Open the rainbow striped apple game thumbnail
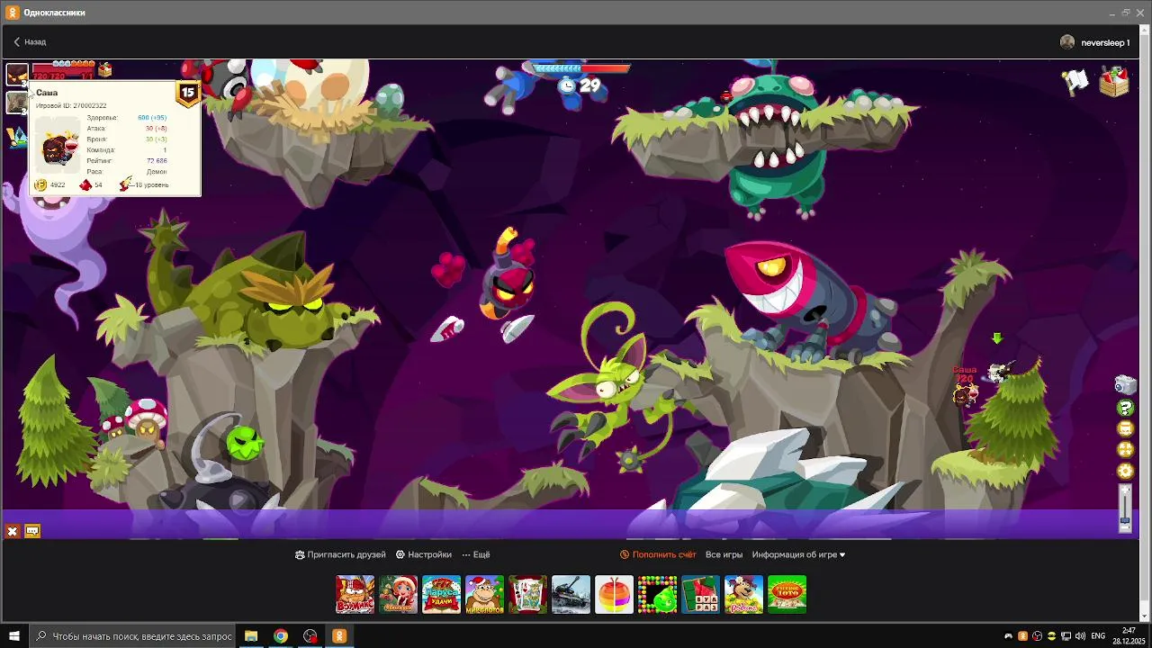Screen dimensions: 1152x648 tap(614, 595)
